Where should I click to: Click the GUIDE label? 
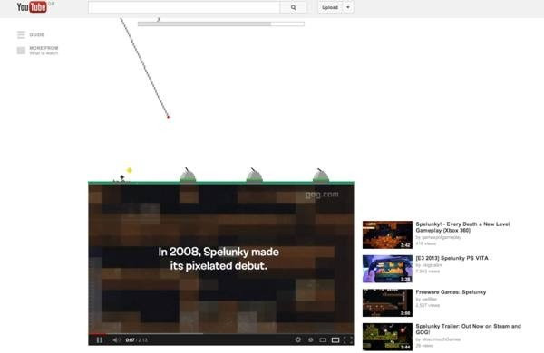coord(37,34)
